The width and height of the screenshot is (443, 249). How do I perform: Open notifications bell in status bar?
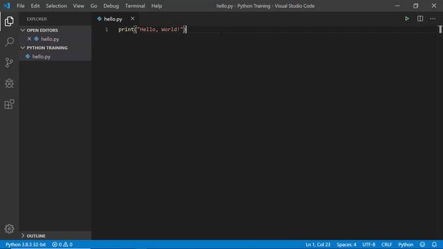434,244
